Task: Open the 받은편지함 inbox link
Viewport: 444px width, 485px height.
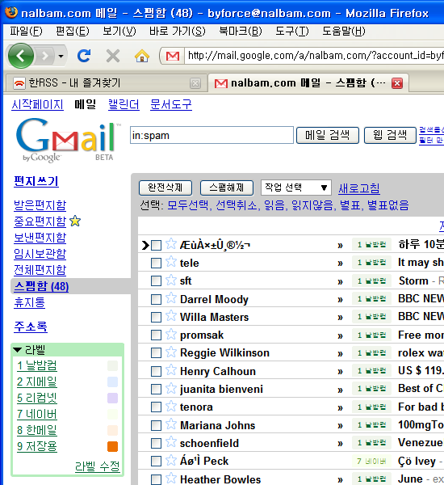Action: point(40,205)
